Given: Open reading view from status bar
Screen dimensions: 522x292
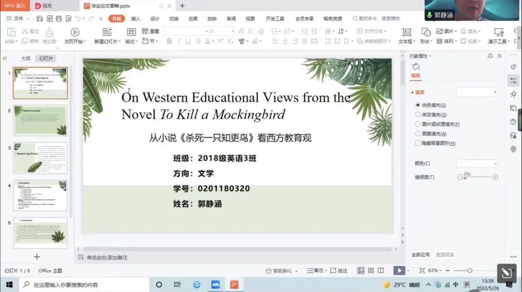Looking at the screenshot, I should click(381, 271).
